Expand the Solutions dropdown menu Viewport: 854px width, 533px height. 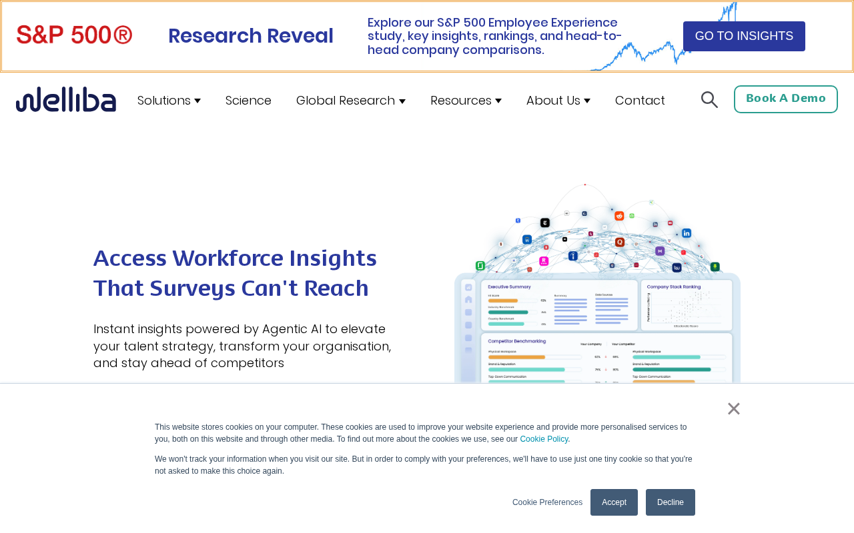(x=169, y=101)
